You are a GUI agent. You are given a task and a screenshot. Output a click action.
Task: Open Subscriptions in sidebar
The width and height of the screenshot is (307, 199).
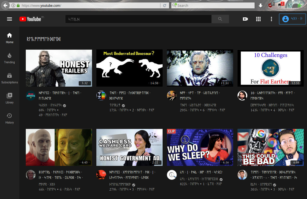pos(10,78)
